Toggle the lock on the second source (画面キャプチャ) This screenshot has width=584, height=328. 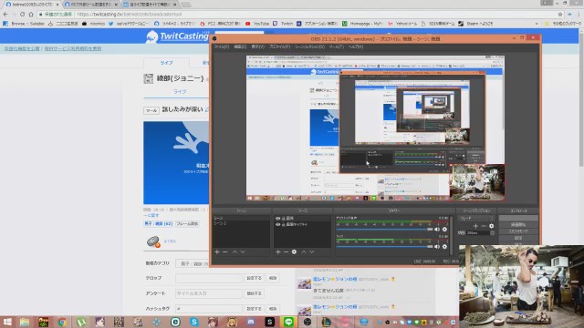click(x=283, y=224)
